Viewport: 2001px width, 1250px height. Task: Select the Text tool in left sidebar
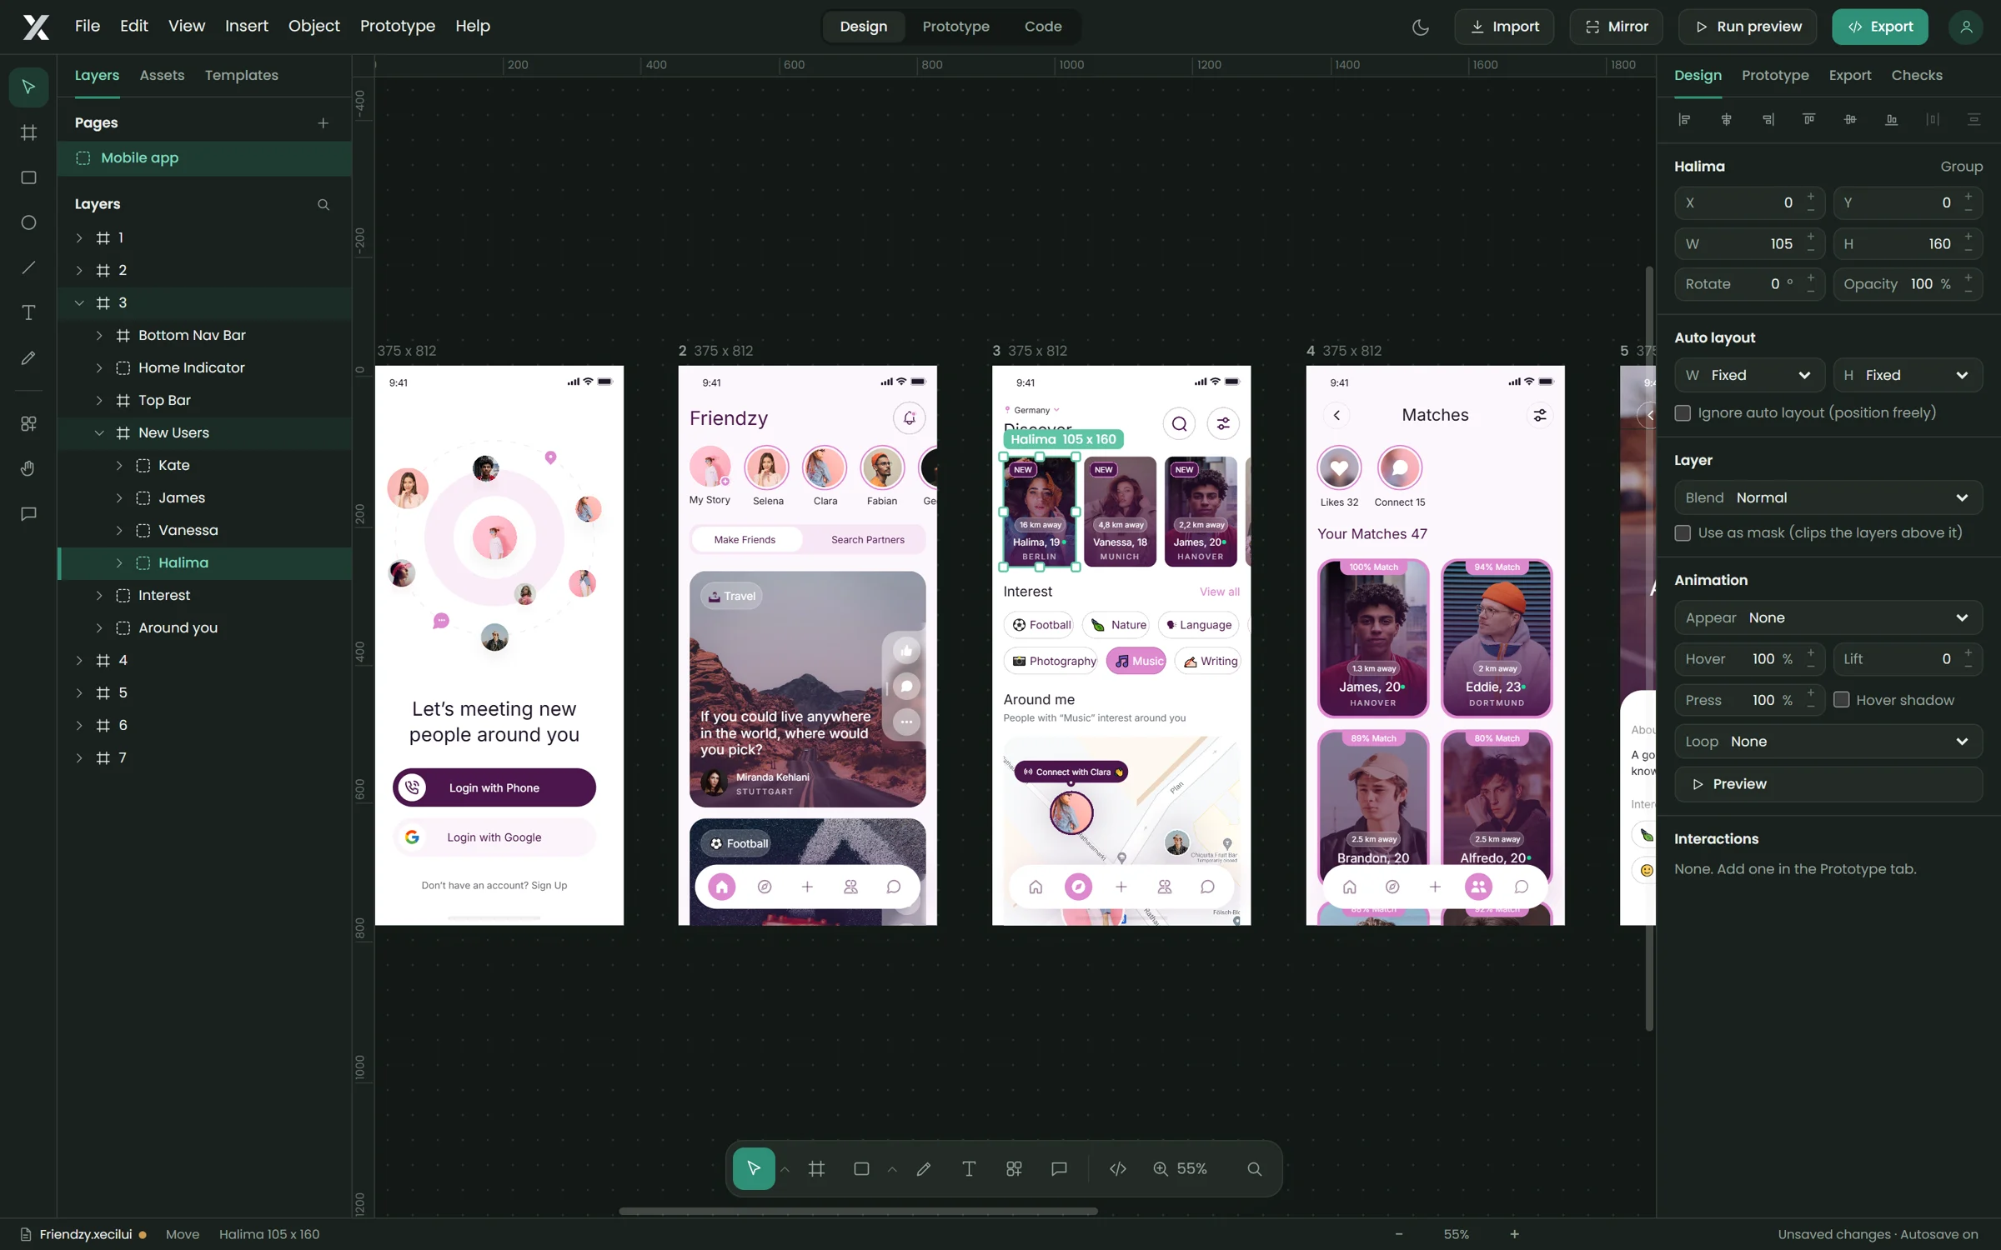point(28,312)
